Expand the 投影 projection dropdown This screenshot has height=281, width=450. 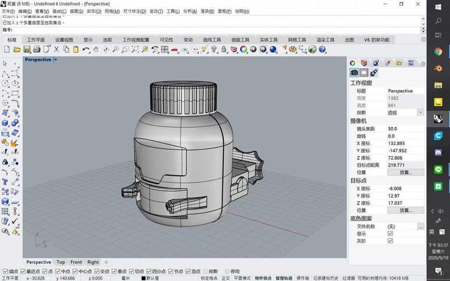pos(420,112)
